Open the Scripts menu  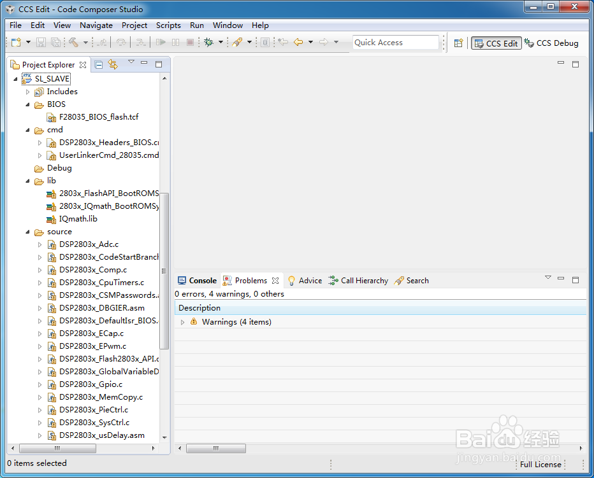point(168,25)
